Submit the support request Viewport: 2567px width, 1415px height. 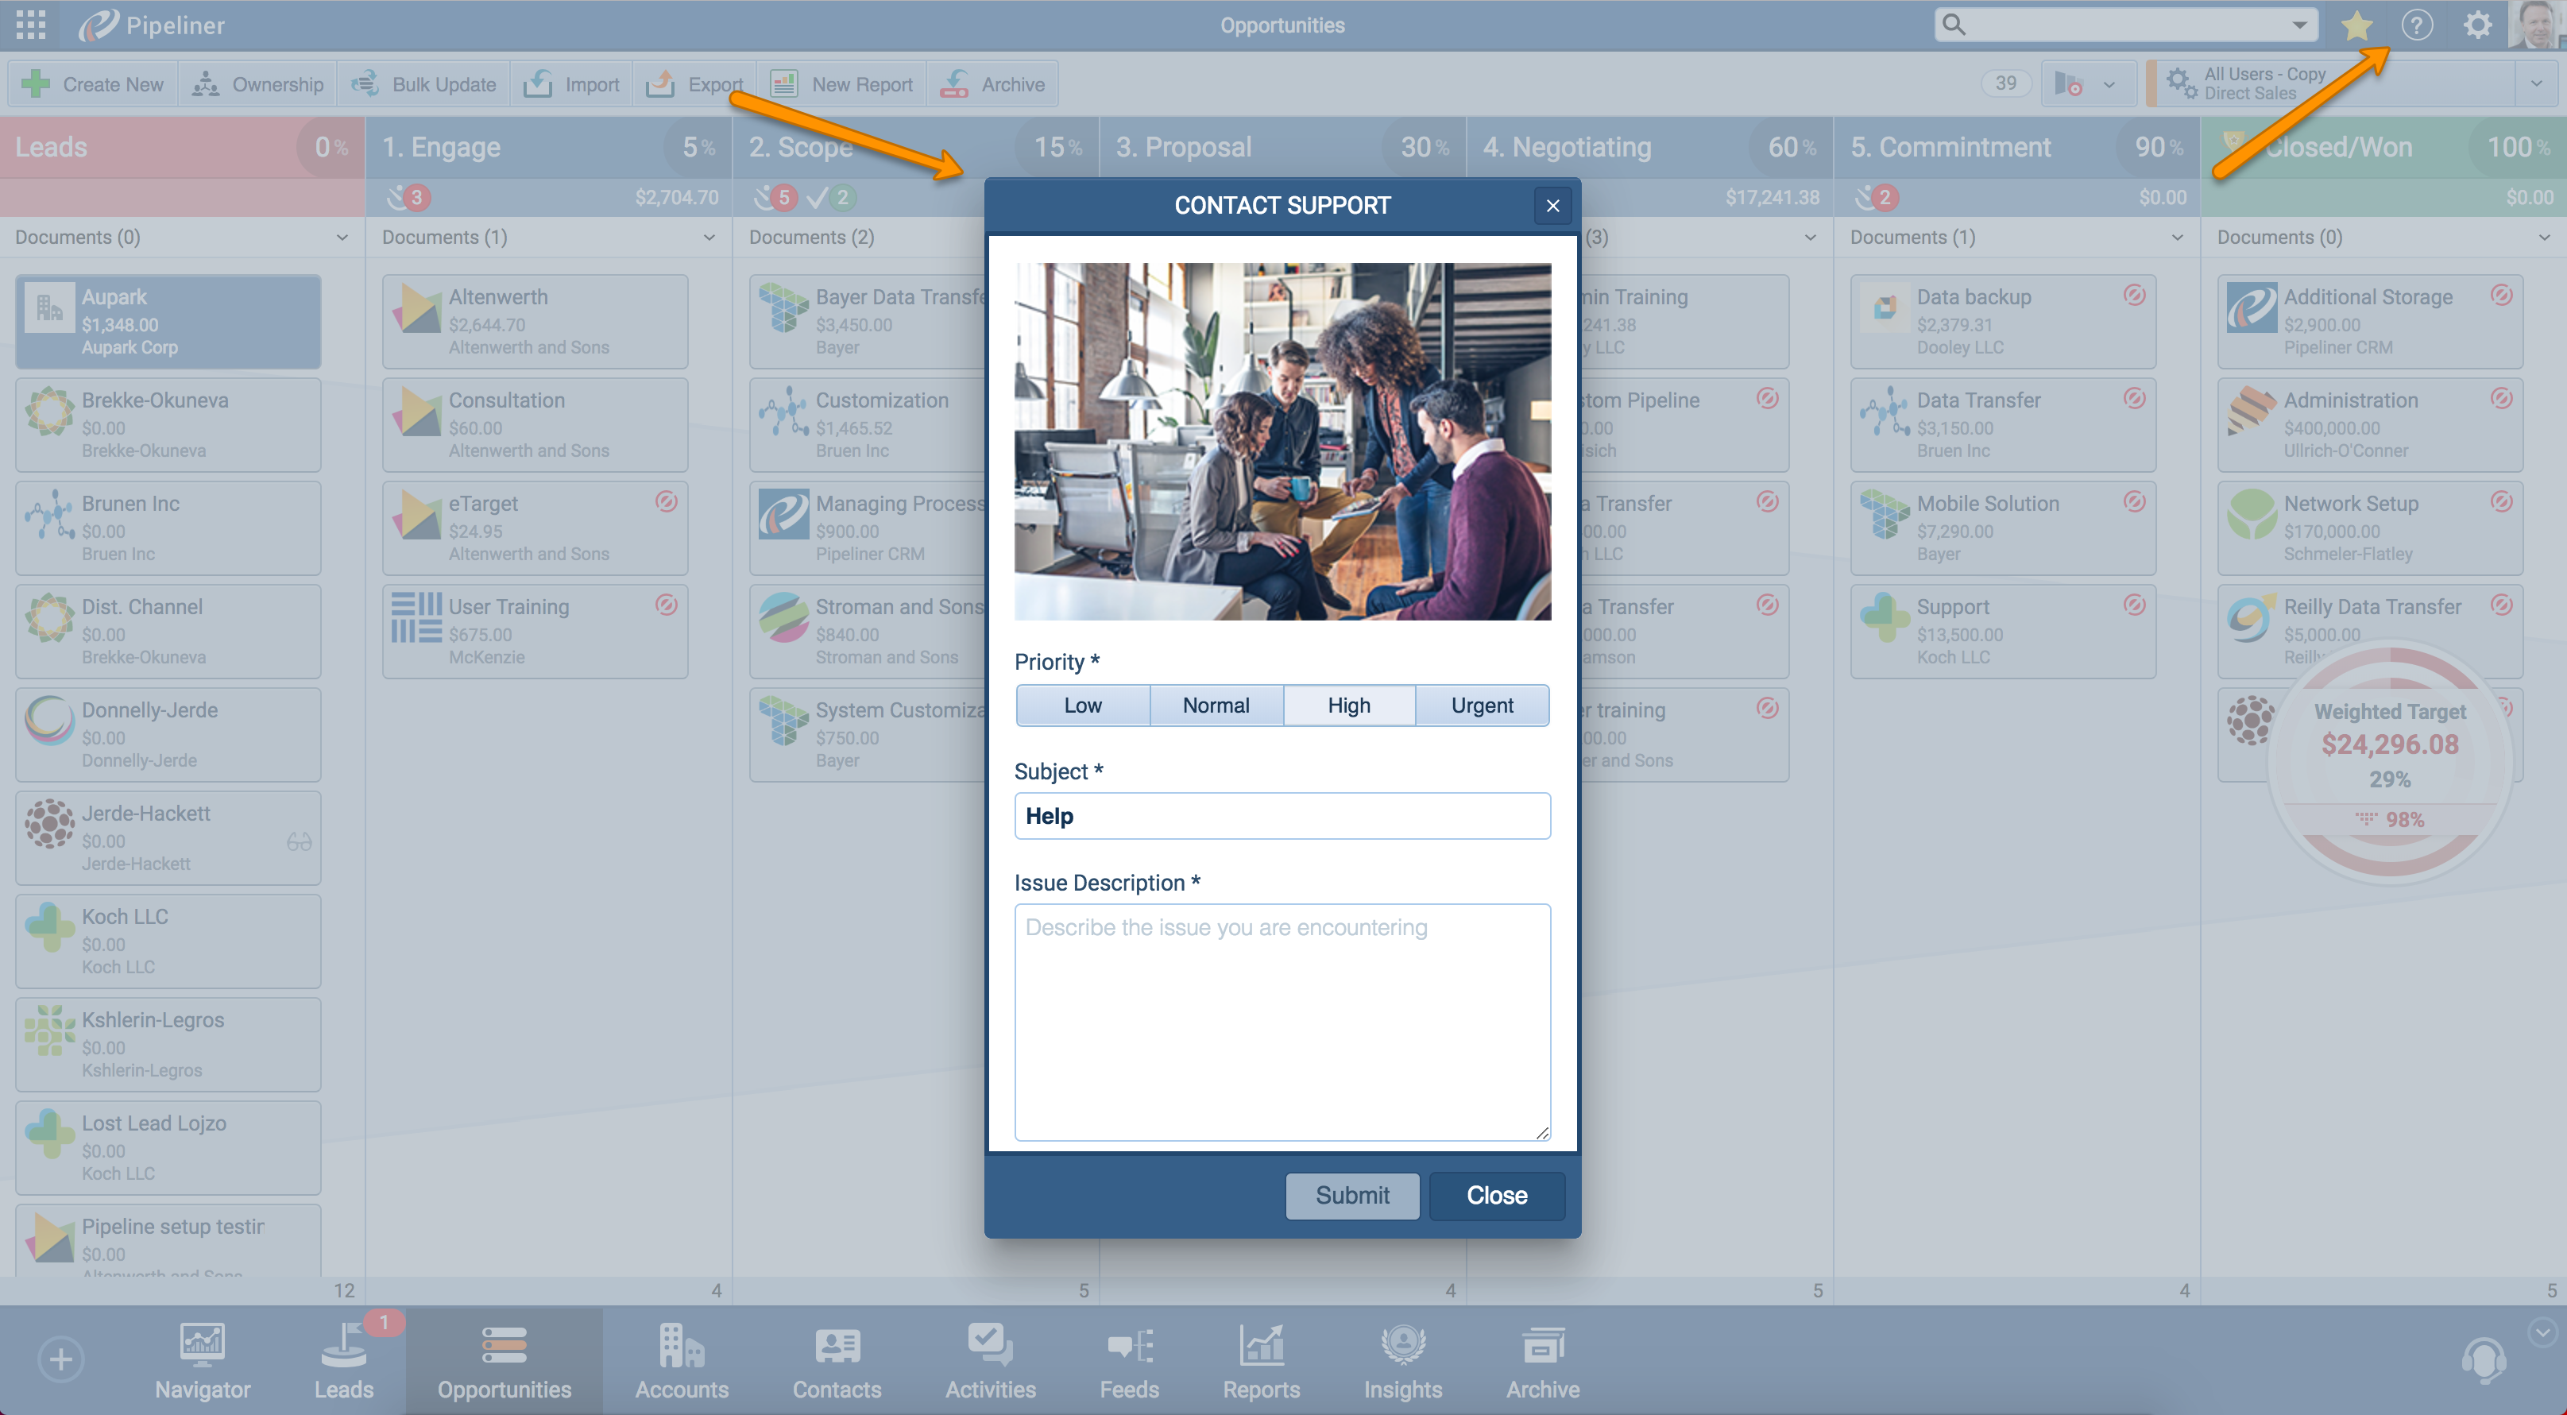[1351, 1195]
